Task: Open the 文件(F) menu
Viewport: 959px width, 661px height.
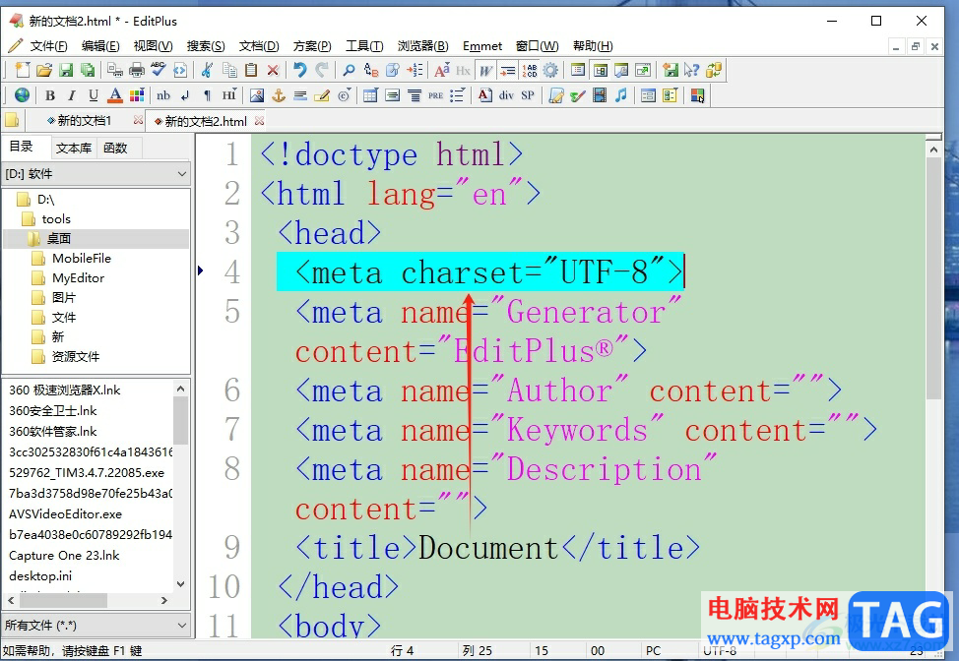Action: click(48, 45)
